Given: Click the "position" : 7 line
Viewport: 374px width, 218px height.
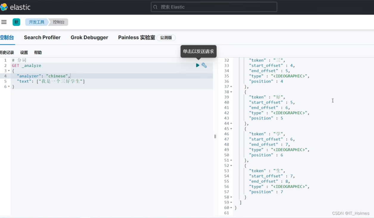Looking at the screenshot, I should click(x=266, y=192).
